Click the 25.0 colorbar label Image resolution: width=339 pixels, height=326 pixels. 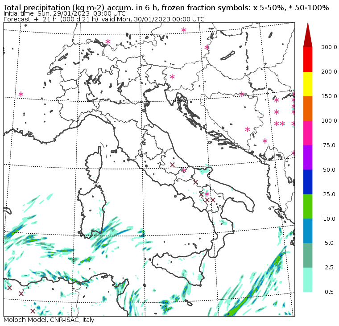point(329,194)
